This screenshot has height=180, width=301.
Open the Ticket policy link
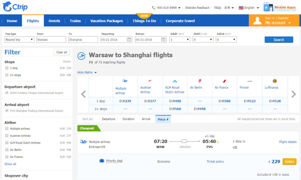(215, 162)
